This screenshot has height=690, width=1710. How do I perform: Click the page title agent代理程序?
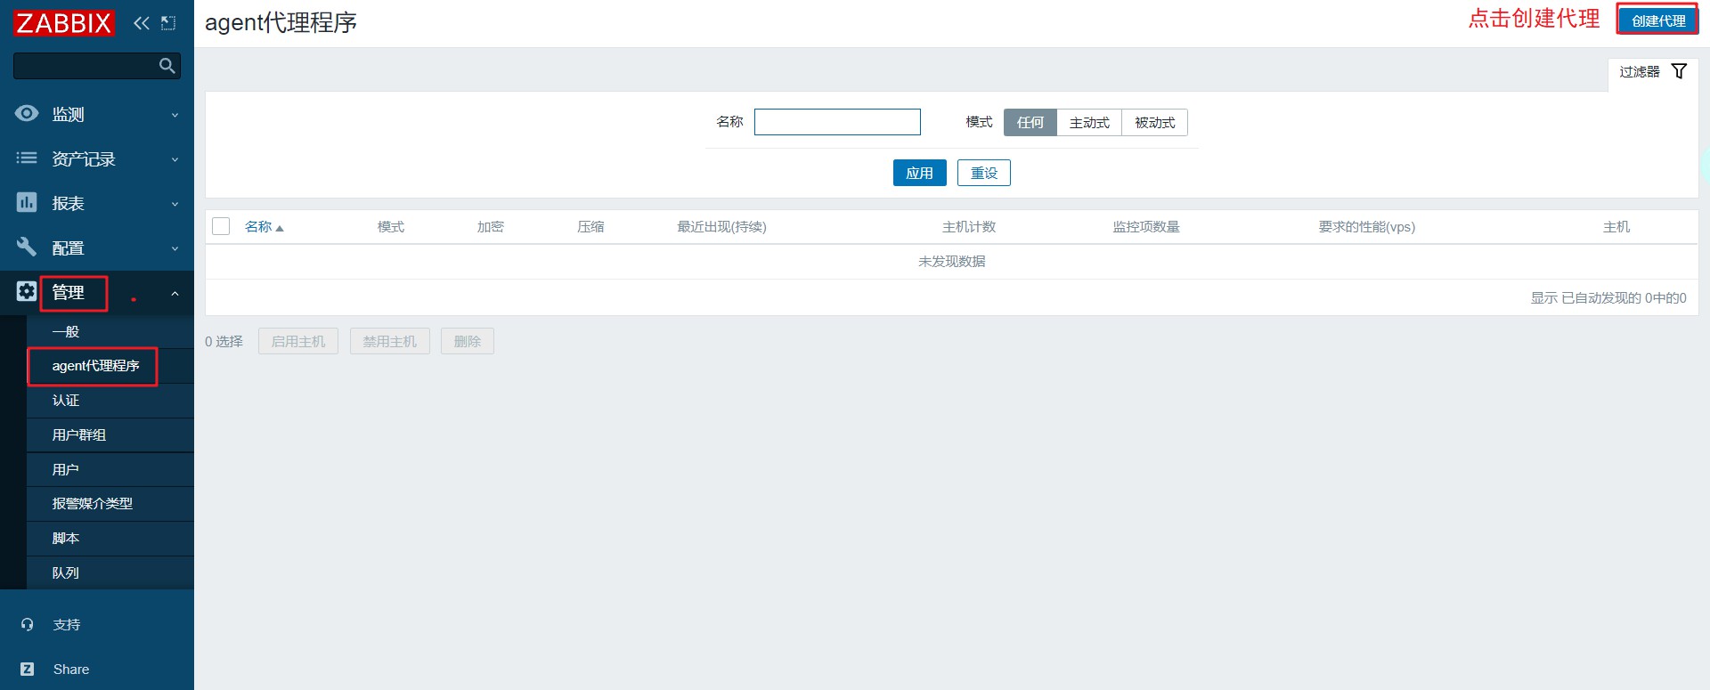tap(281, 22)
